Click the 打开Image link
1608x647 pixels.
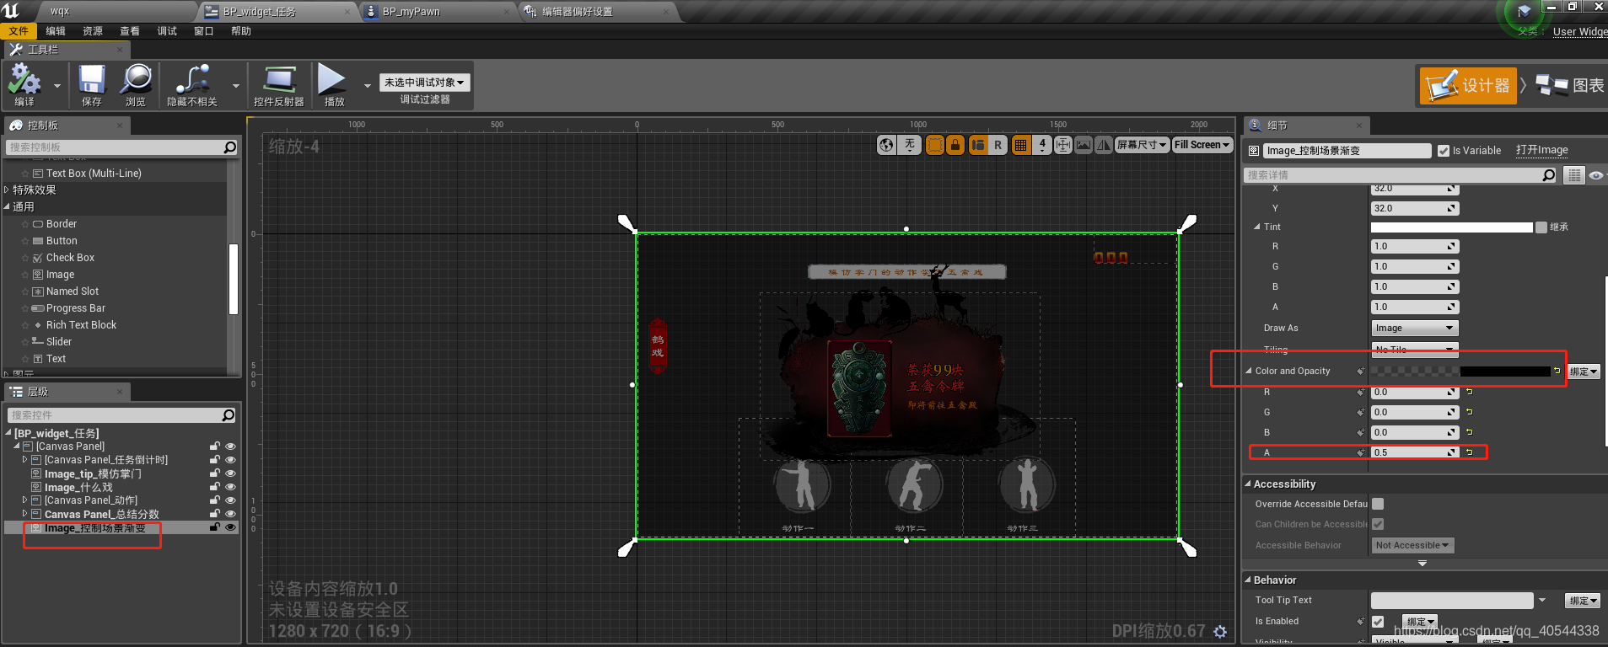point(1541,150)
